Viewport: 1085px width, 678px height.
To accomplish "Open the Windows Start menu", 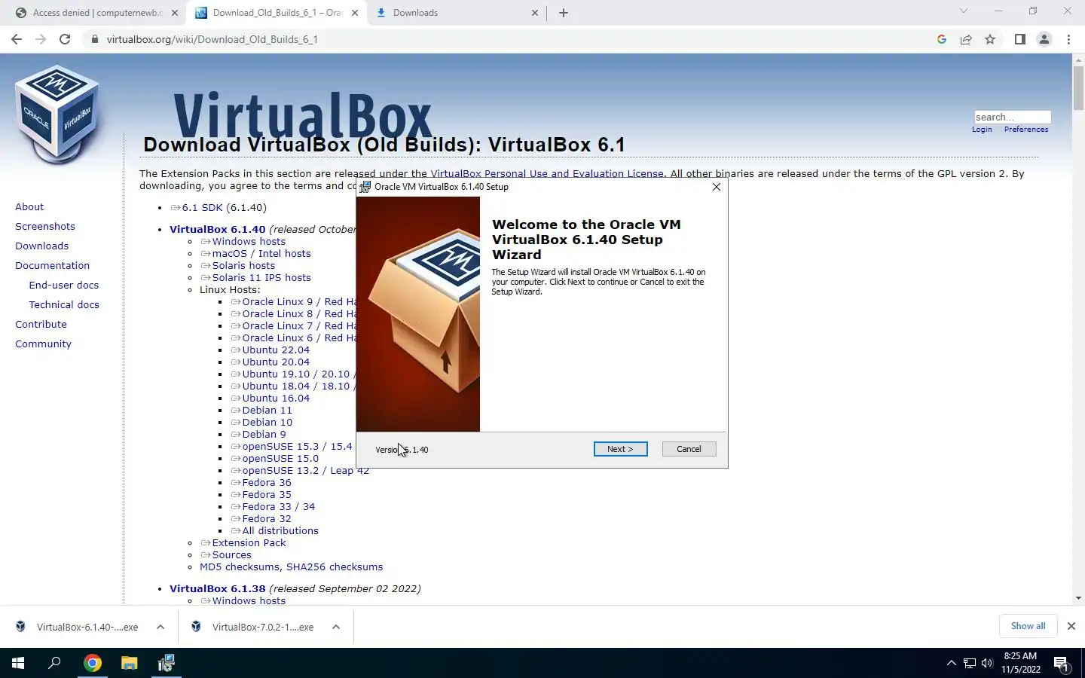I will pyautogui.click(x=18, y=663).
